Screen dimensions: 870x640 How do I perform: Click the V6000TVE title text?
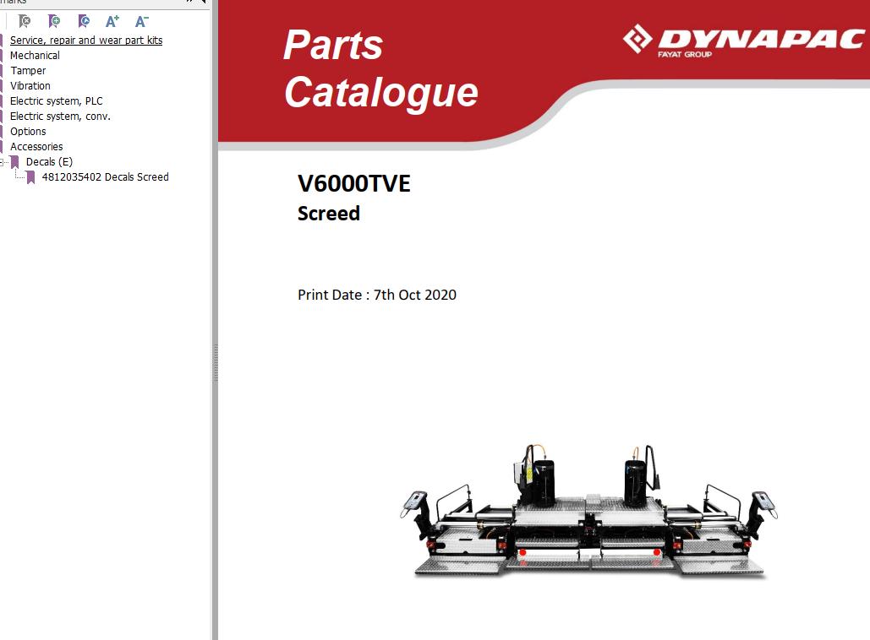tap(354, 183)
